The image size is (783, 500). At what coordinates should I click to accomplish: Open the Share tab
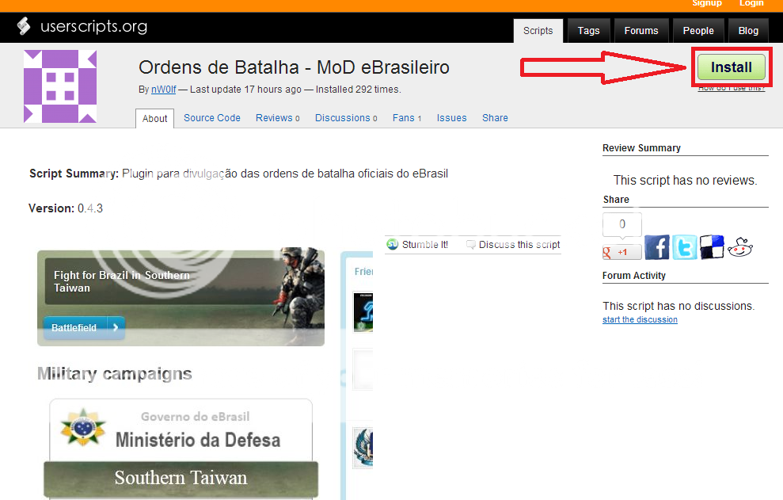click(x=495, y=118)
